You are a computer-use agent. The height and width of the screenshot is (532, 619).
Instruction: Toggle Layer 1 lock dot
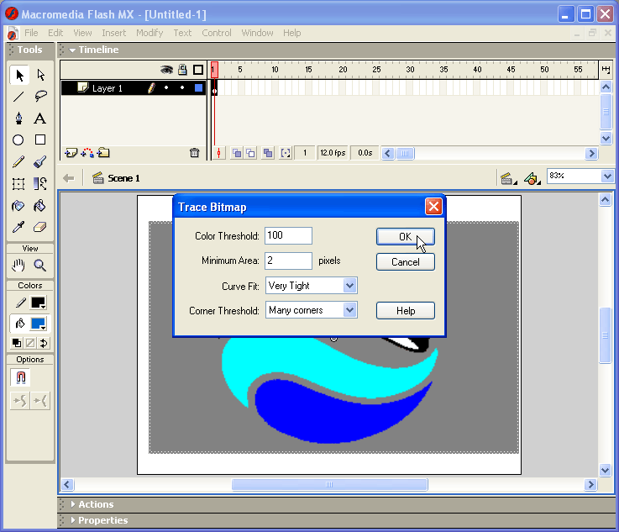pyautogui.click(x=182, y=87)
